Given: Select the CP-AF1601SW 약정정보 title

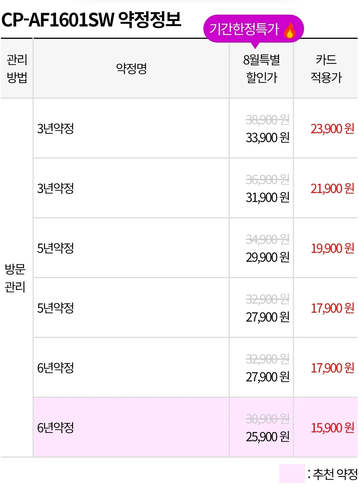Looking at the screenshot, I should tap(91, 20).
